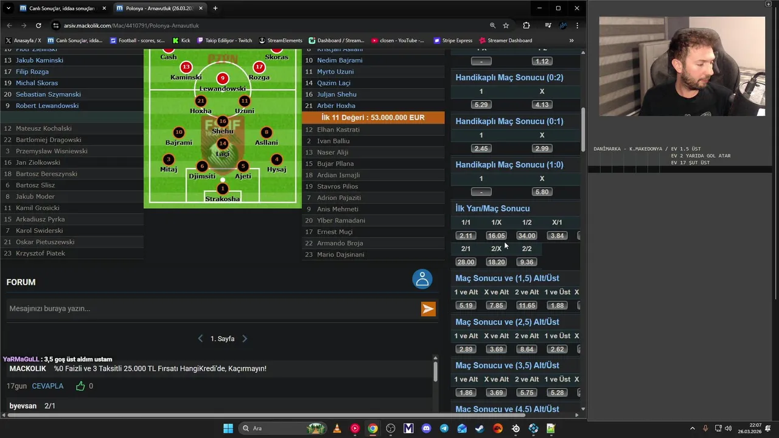Select 1/1 odds 2.11 button
This screenshot has height=438, width=779.
[x=466, y=235]
